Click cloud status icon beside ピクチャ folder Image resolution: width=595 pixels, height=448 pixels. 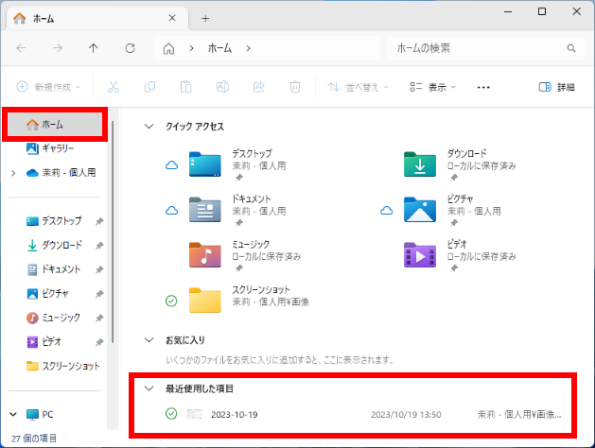click(386, 211)
